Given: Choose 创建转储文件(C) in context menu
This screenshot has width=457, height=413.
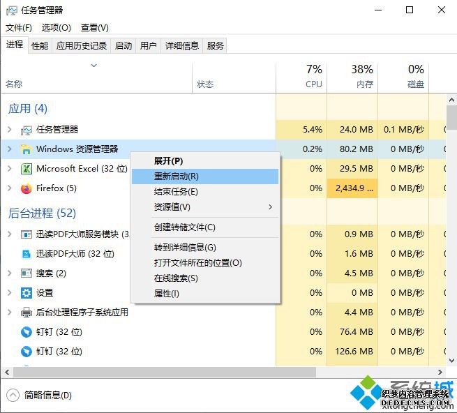Looking at the screenshot, I should tap(205, 227).
